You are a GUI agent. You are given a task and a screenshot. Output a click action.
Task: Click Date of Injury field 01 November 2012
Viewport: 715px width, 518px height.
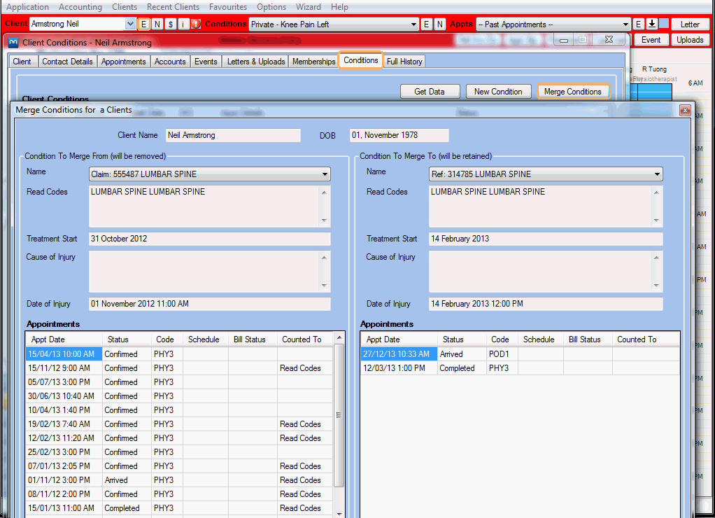[209, 304]
